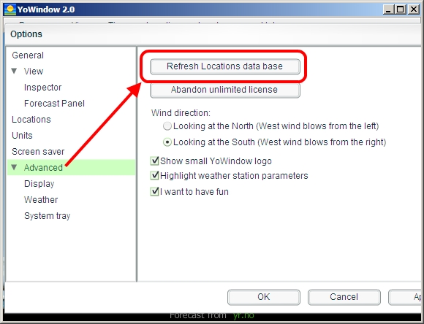
Task: Click the Options dialog heading text
Action: click(26, 34)
